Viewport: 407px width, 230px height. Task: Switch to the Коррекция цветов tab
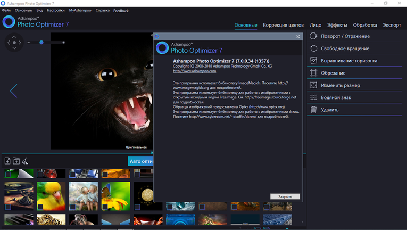[283, 25]
